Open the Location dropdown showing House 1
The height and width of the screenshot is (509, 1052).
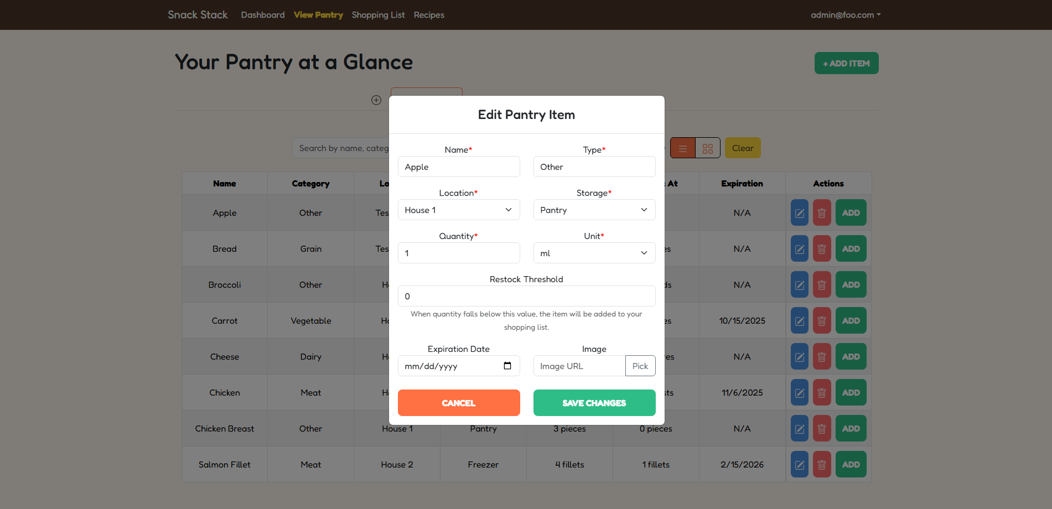[459, 210]
